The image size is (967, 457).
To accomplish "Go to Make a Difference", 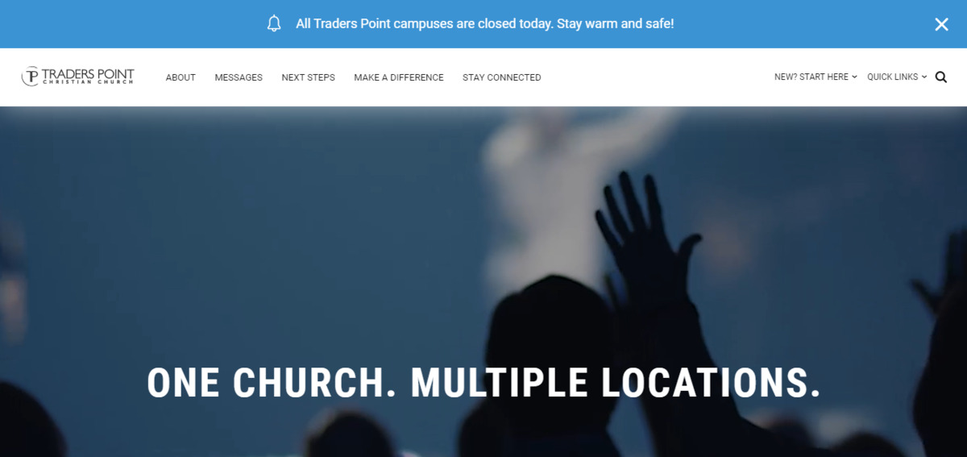I will click(399, 77).
